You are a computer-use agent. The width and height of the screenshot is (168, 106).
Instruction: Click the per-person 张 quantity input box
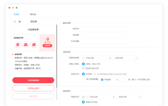tap(123, 79)
